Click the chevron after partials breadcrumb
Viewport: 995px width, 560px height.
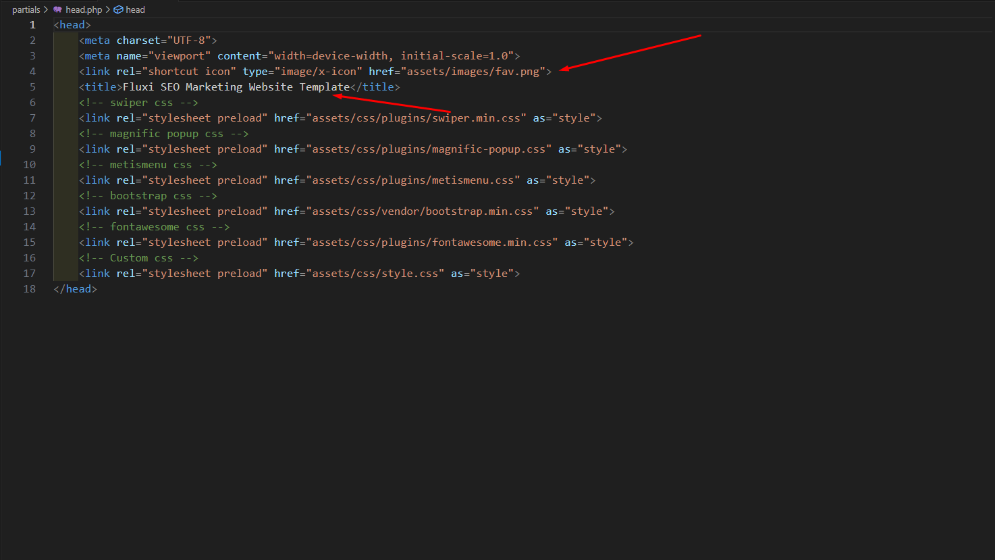click(46, 9)
